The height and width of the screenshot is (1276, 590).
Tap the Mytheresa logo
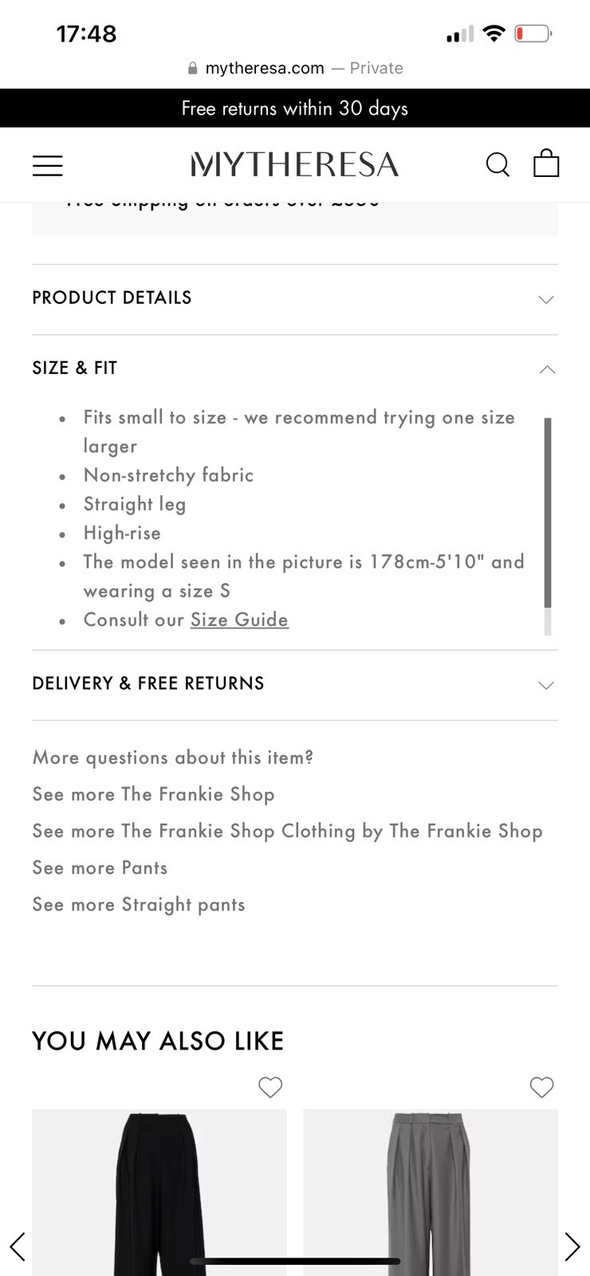tap(295, 164)
